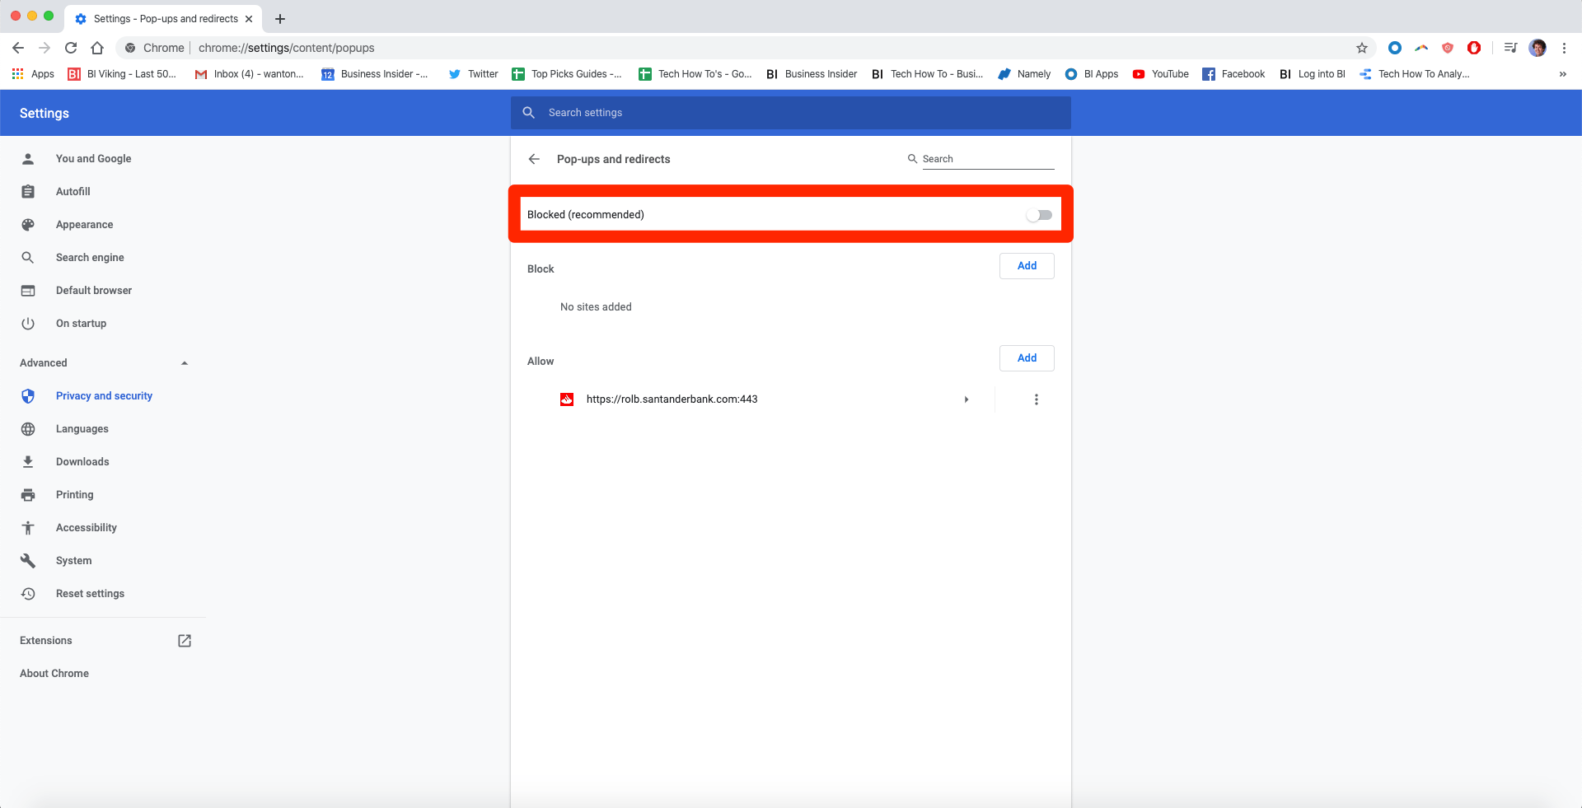This screenshot has width=1582, height=808.
Task: Click the red shield extension icon
Action: coord(1448,48)
